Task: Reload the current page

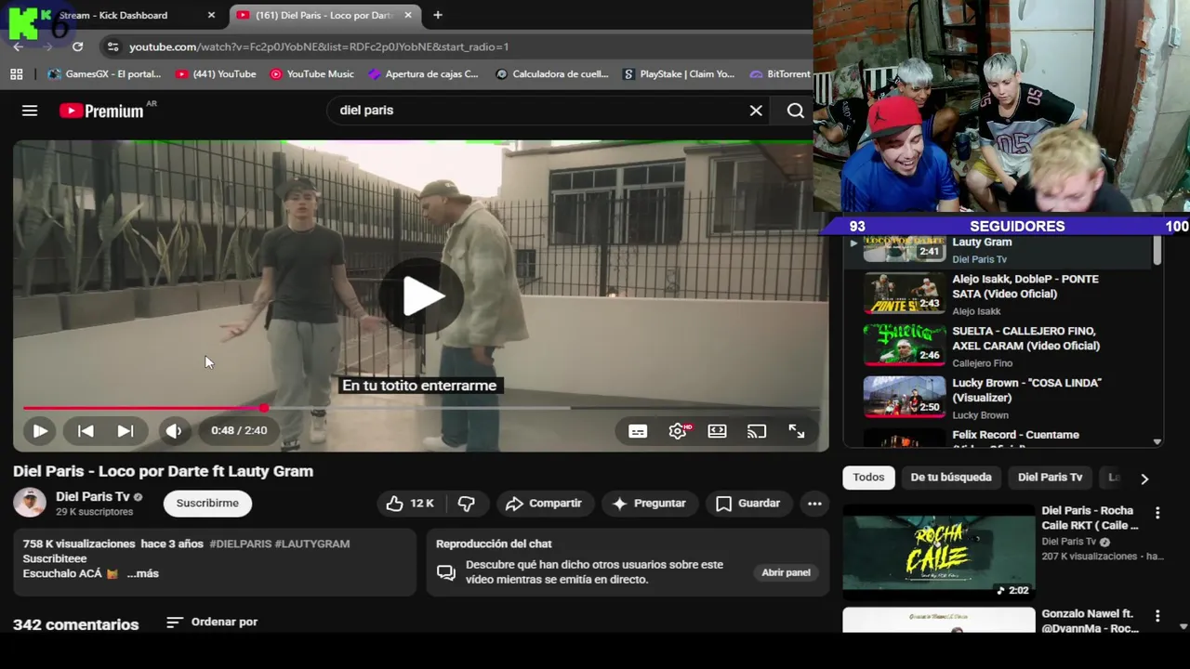Action: click(x=77, y=46)
